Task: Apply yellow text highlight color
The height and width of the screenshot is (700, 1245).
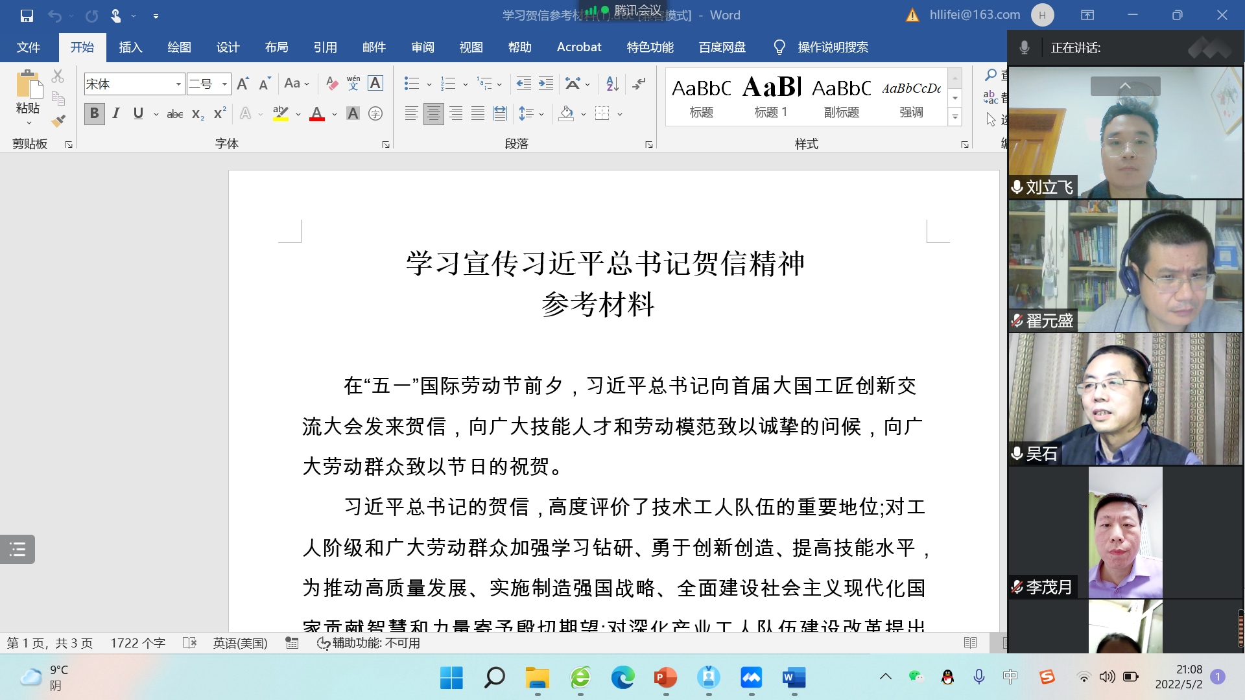Action: click(281, 115)
